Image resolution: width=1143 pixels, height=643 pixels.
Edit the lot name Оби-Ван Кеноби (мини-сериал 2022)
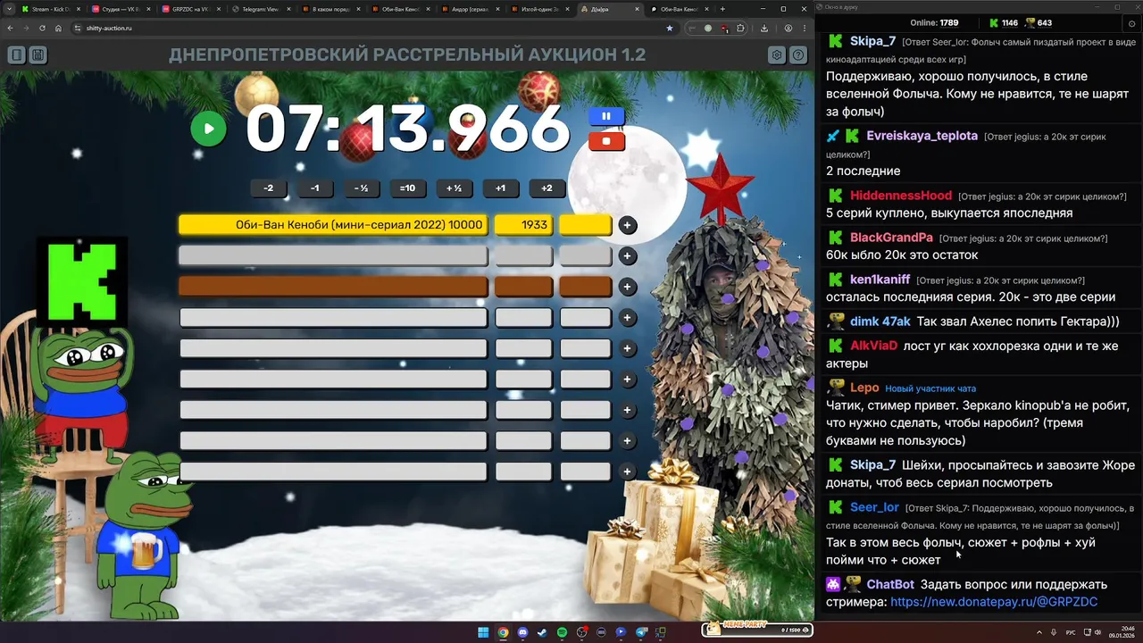click(x=333, y=225)
